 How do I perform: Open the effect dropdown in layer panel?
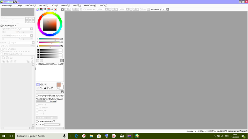pyautogui.click(x=32, y=36)
